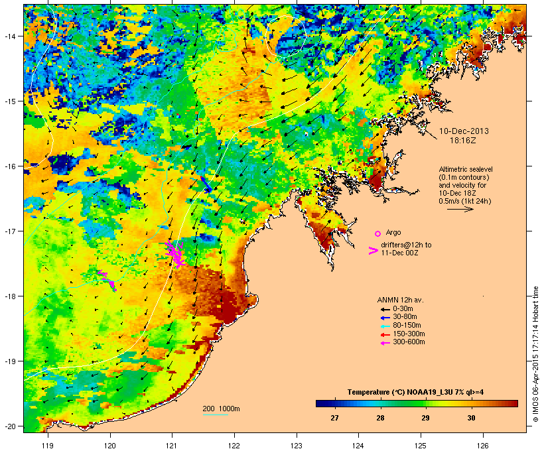This screenshot has height=451, width=544.
Task: Click the latitude axis label -17
Action: point(9,231)
